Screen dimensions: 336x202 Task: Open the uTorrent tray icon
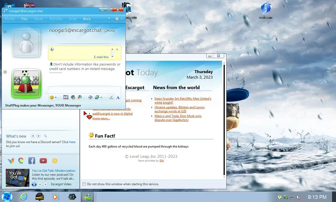[280, 197]
